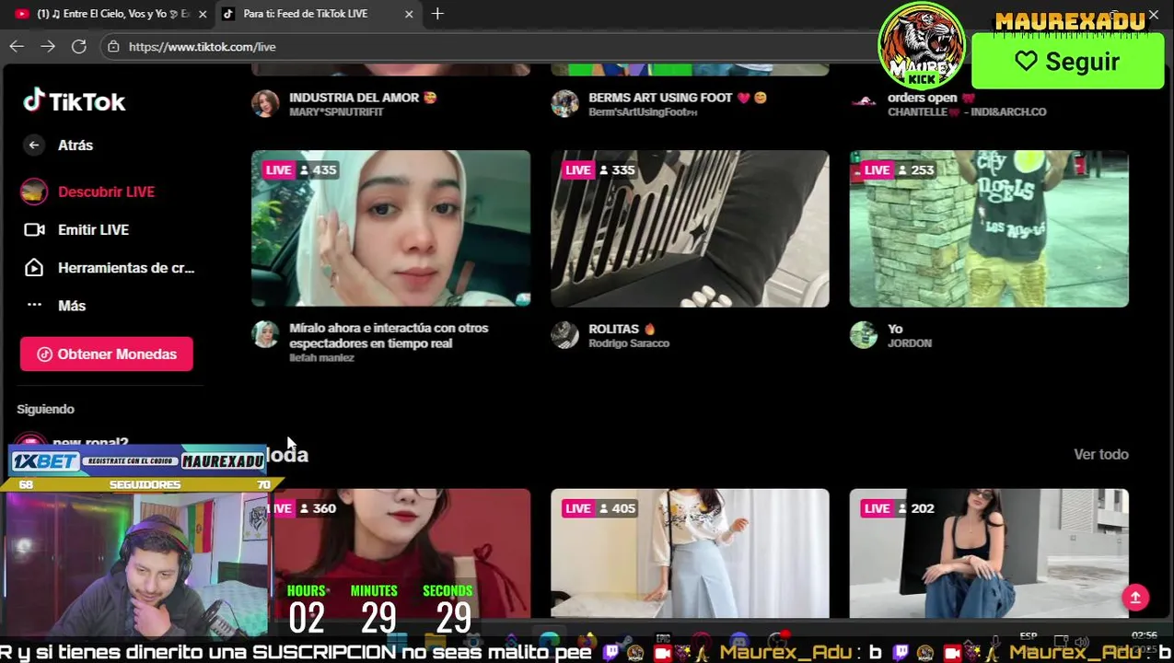Click Berm'sArtUsingFoot profile avatar
The image size is (1174, 663).
[x=564, y=103]
